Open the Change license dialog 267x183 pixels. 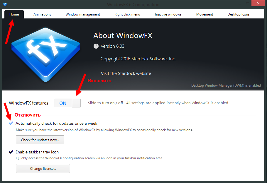click(43, 168)
